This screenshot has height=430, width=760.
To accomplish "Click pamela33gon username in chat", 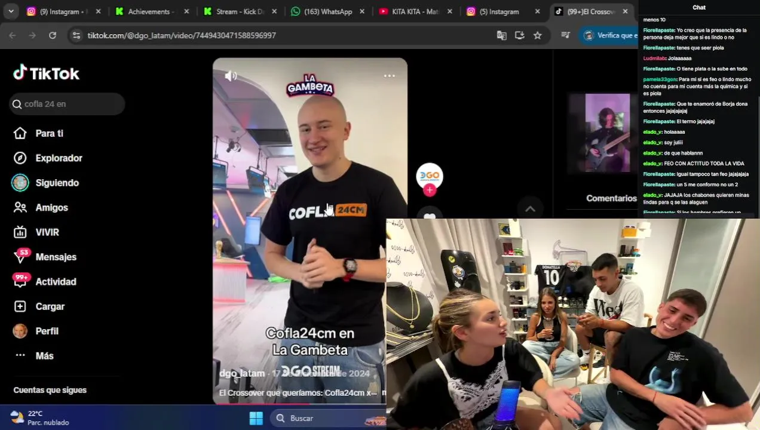I will pyautogui.click(x=660, y=79).
